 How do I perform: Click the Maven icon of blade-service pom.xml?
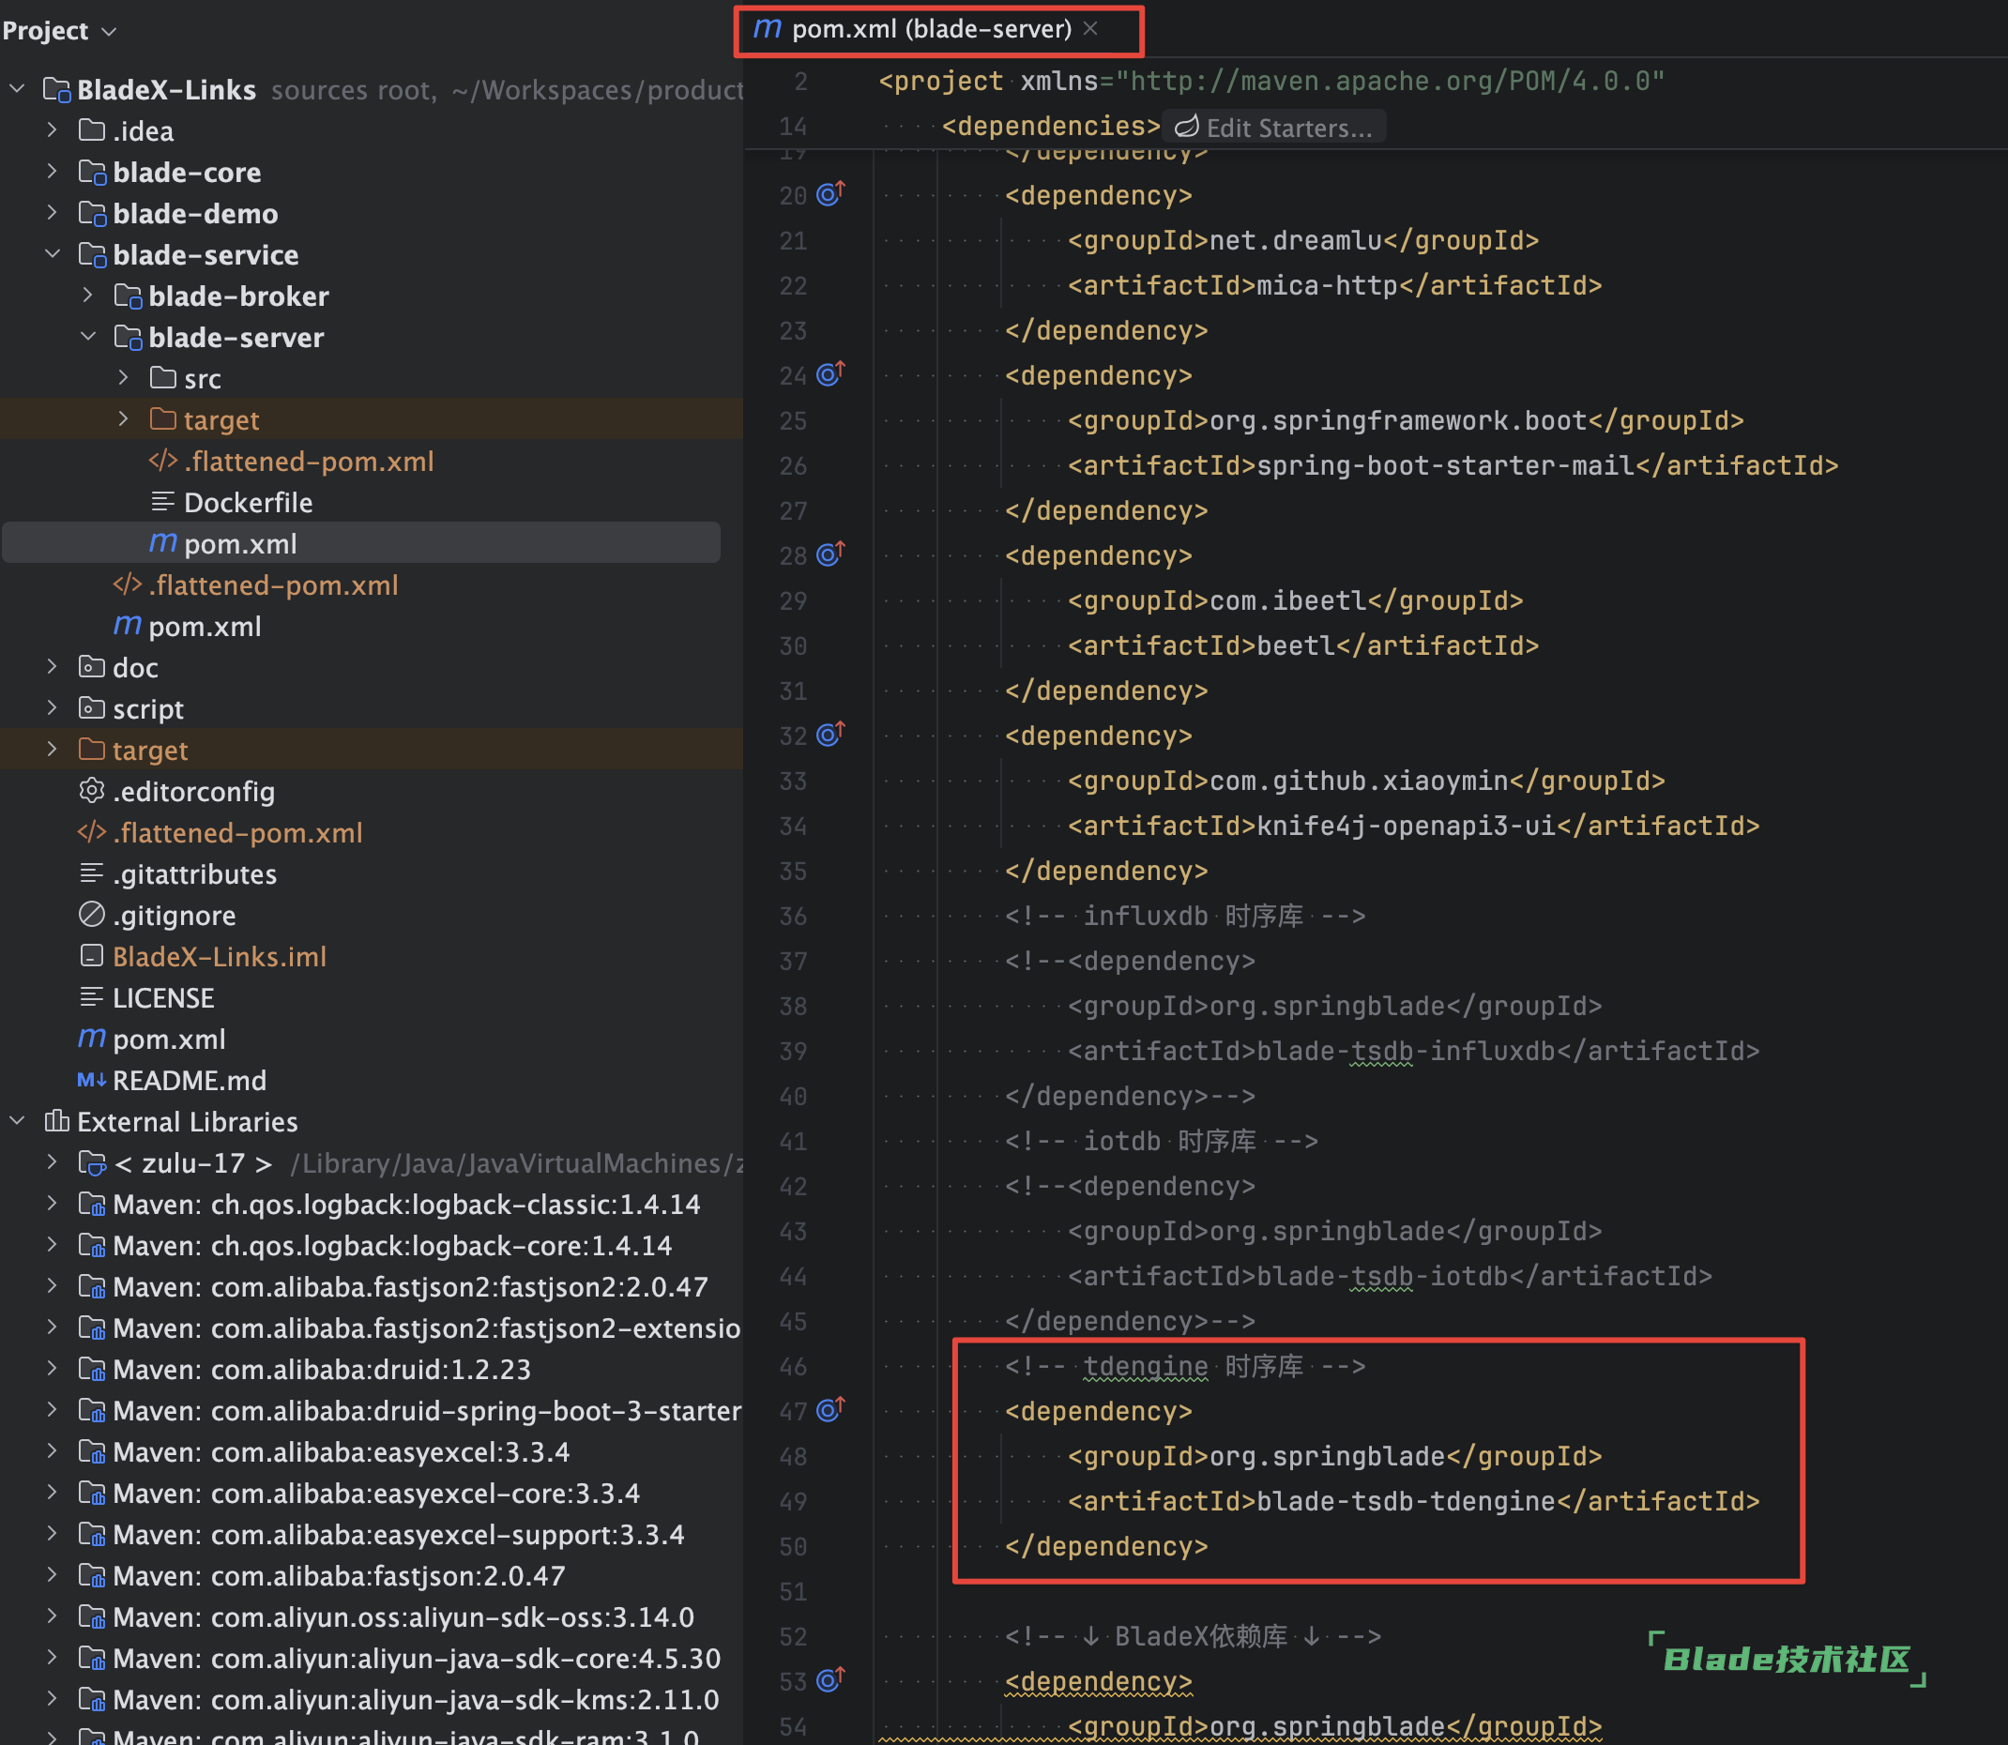(x=128, y=625)
